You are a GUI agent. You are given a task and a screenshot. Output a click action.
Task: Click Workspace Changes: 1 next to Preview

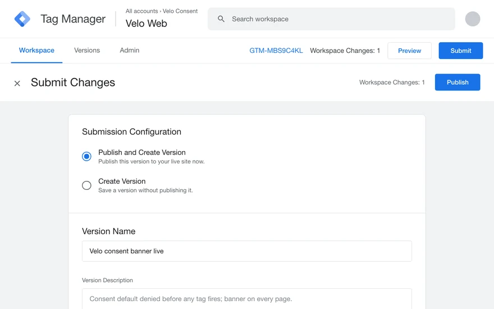tap(345, 51)
